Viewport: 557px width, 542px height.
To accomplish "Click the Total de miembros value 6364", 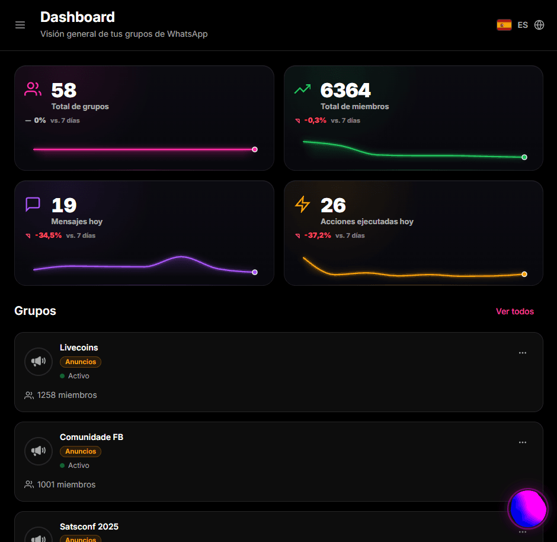I will (x=345, y=90).
